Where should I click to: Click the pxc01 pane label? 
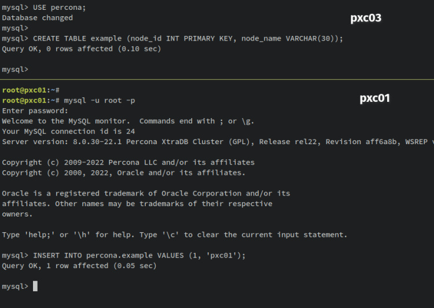coord(375,98)
